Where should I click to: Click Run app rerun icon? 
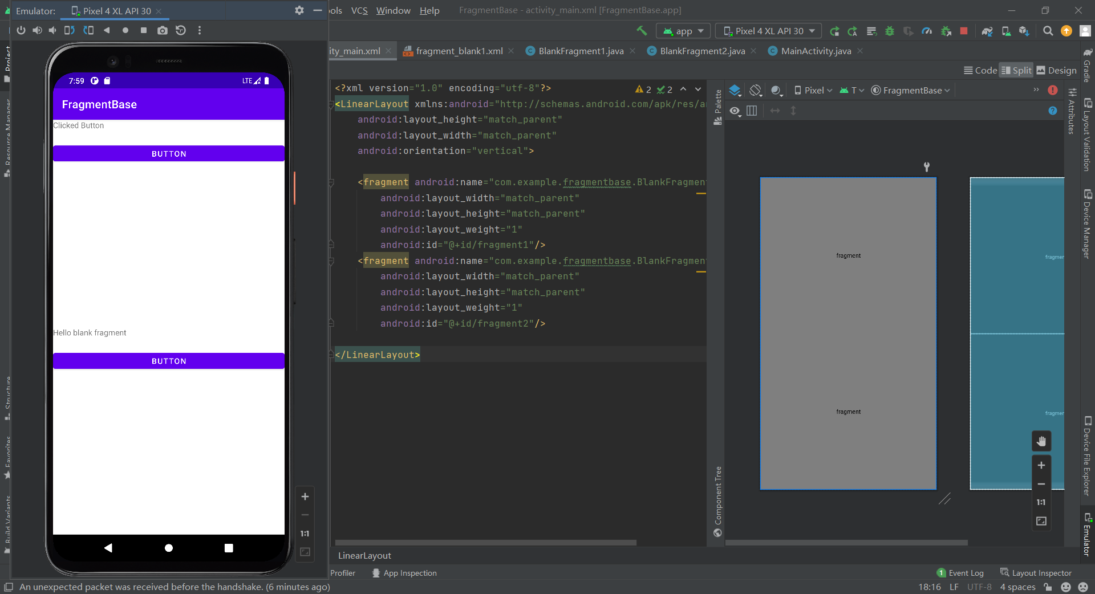834,31
